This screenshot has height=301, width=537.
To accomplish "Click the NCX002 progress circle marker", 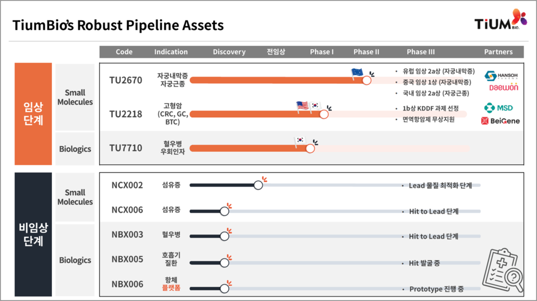I will [258, 185].
